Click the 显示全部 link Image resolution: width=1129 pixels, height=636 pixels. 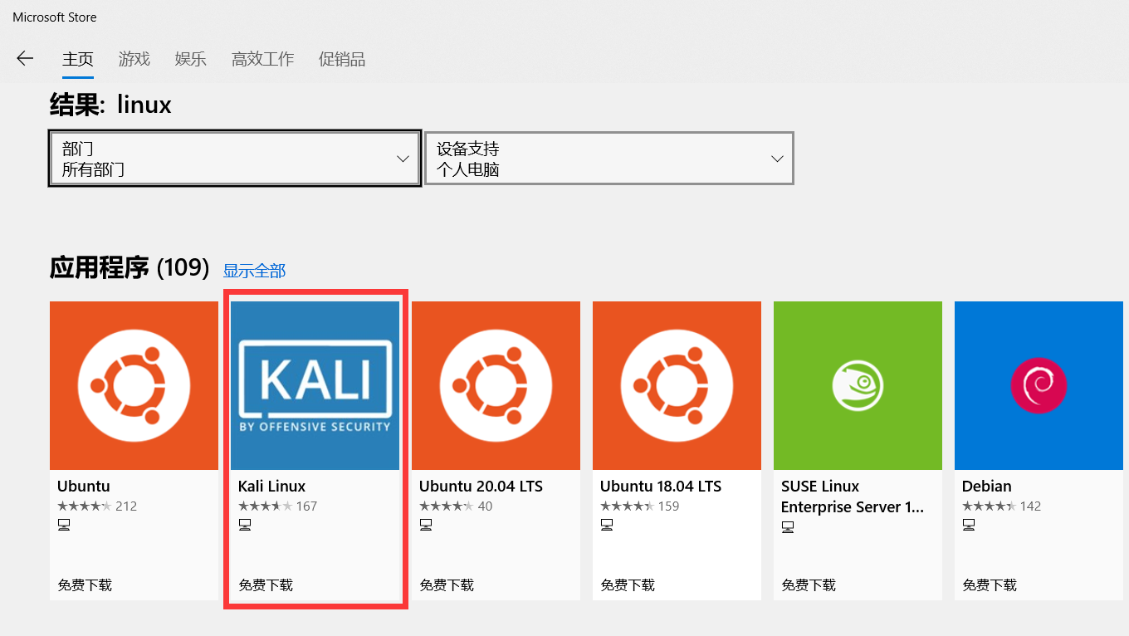[x=254, y=270]
